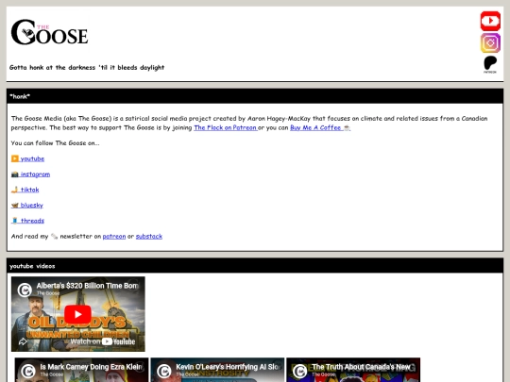Open the Instagram icon in header
The height and width of the screenshot is (382, 510).
[490, 42]
